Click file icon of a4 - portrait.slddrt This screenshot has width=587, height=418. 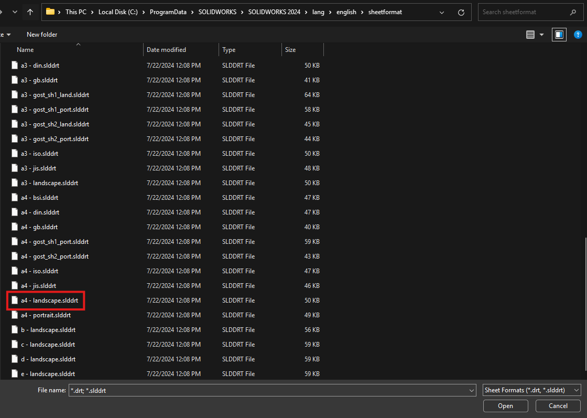pyautogui.click(x=15, y=315)
